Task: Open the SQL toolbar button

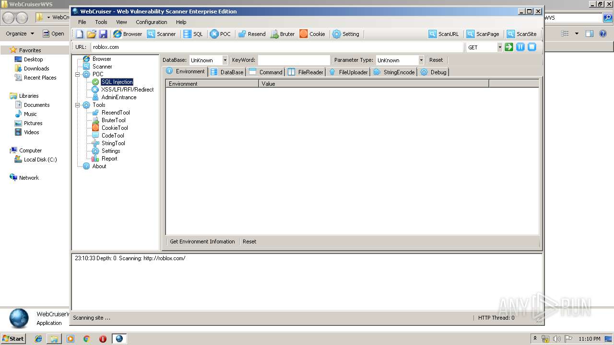Action: click(x=193, y=34)
